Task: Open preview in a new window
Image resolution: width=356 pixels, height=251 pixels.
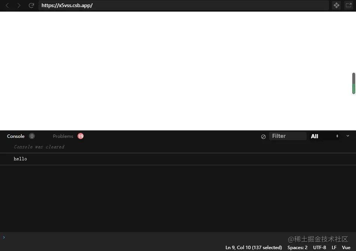Action: (349, 5)
